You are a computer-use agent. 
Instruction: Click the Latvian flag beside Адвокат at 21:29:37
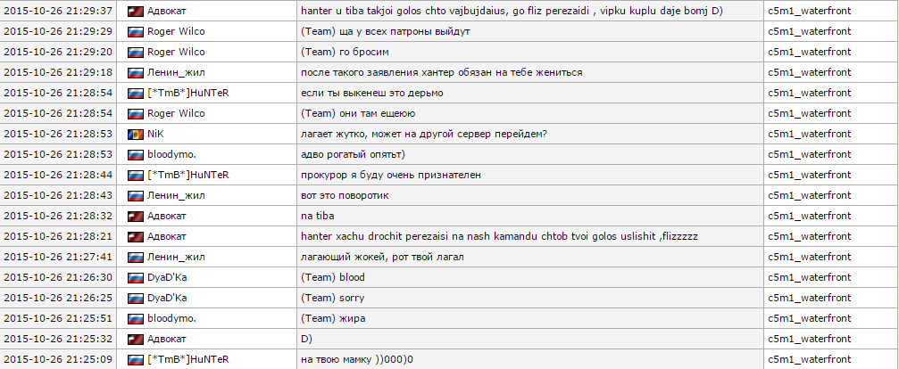coord(136,11)
